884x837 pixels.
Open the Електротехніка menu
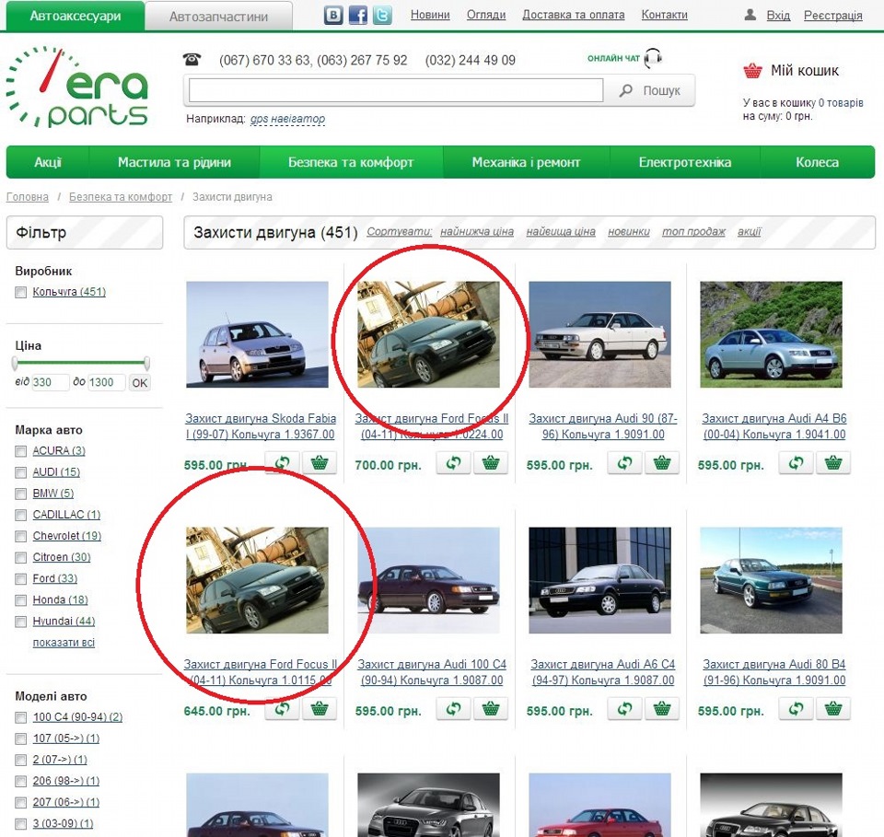pos(685,162)
